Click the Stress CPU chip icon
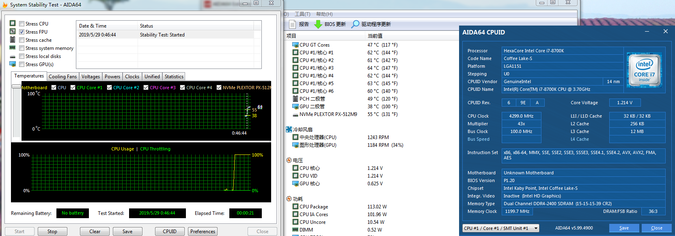675x236 pixels. [13, 24]
